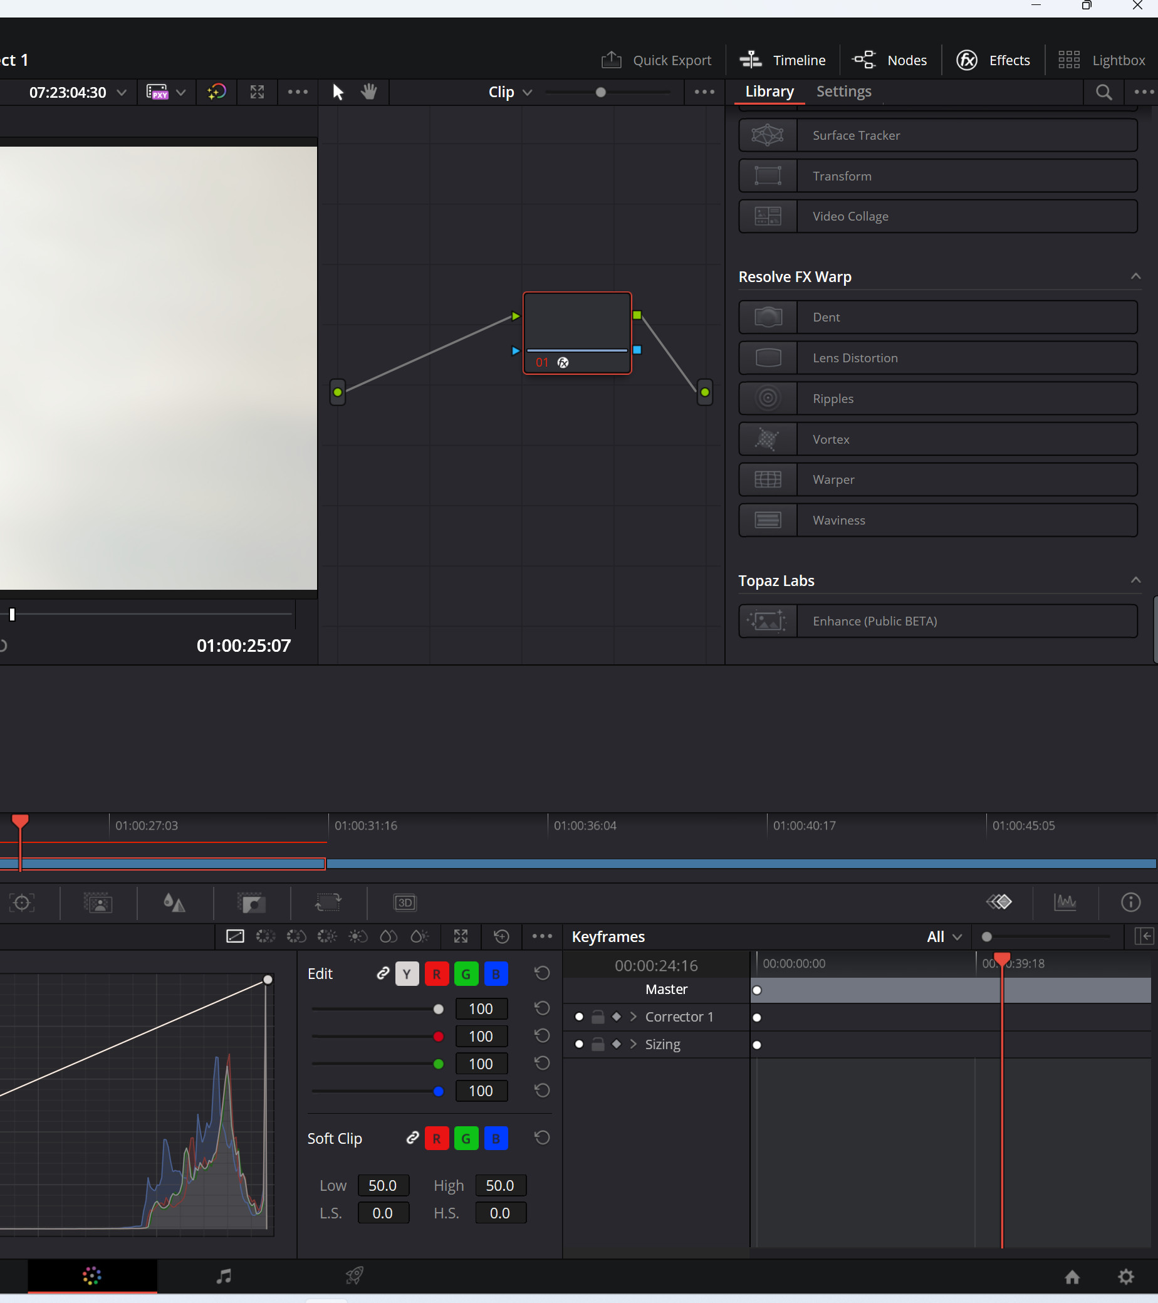Viewport: 1158px width, 1303px height.
Task: Show the Scopes palette icon
Action: pos(1065,902)
